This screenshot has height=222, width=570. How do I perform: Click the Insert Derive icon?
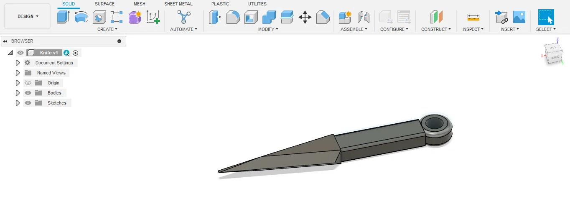pos(501,17)
